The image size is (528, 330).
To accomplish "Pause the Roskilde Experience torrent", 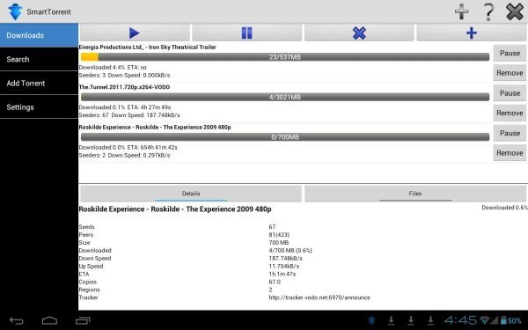I will point(510,133).
